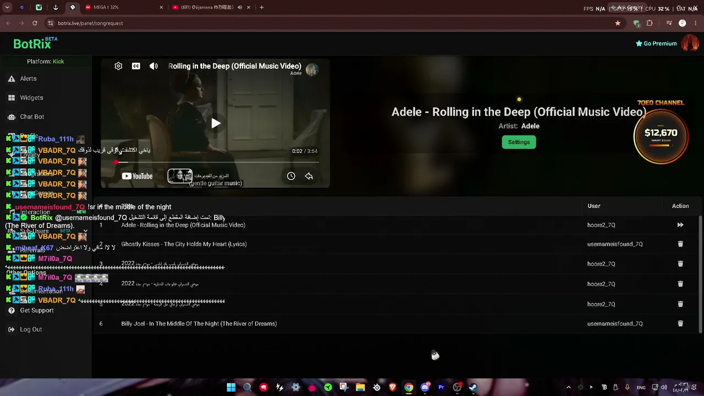Click the Widgets grid icon
704x396 pixels.
coord(12,98)
